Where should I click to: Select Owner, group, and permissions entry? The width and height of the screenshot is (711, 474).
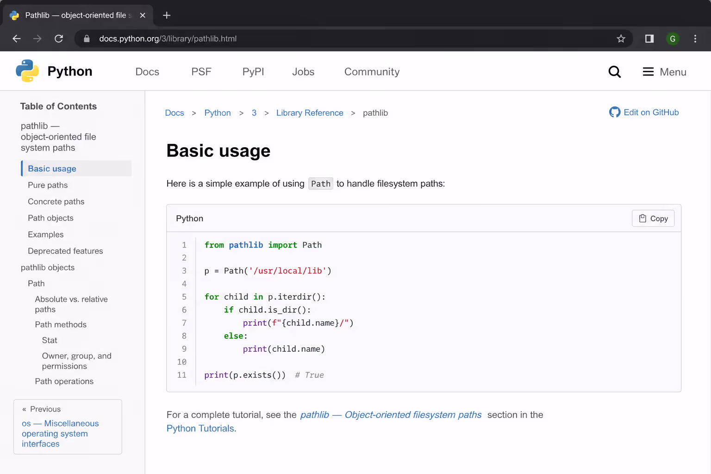coord(77,361)
